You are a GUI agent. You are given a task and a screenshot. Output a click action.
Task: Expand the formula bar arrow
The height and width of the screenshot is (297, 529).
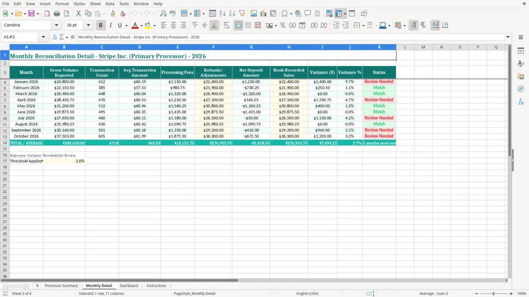pos(508,37)
